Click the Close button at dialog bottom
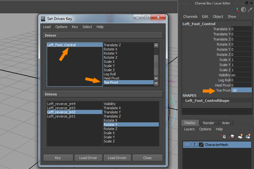The width and height of the screenshot is (254, 169). 147,158
